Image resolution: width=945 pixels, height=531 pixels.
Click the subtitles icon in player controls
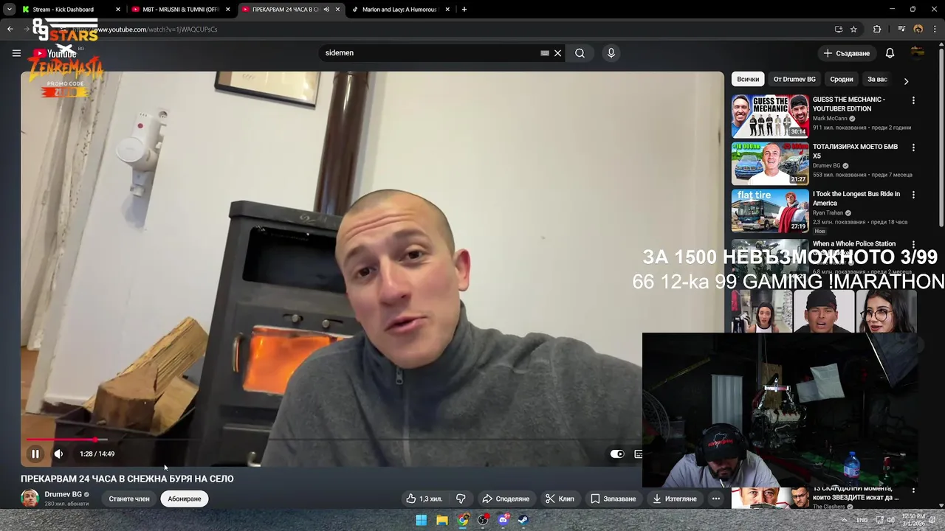[x=639, y=454]
